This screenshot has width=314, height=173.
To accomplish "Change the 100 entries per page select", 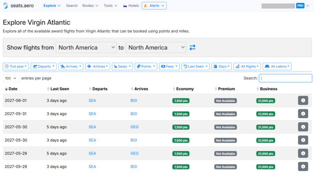I will pyautogui.click(x=11, y=78).
